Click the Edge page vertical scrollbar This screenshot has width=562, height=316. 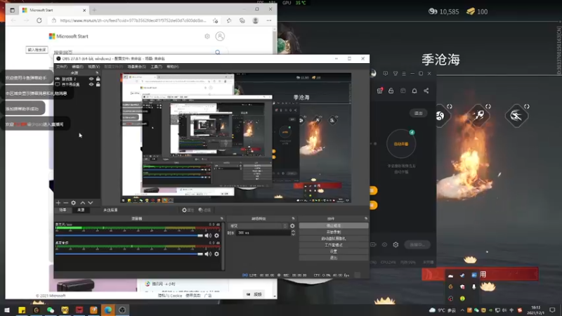coord(275,41)
